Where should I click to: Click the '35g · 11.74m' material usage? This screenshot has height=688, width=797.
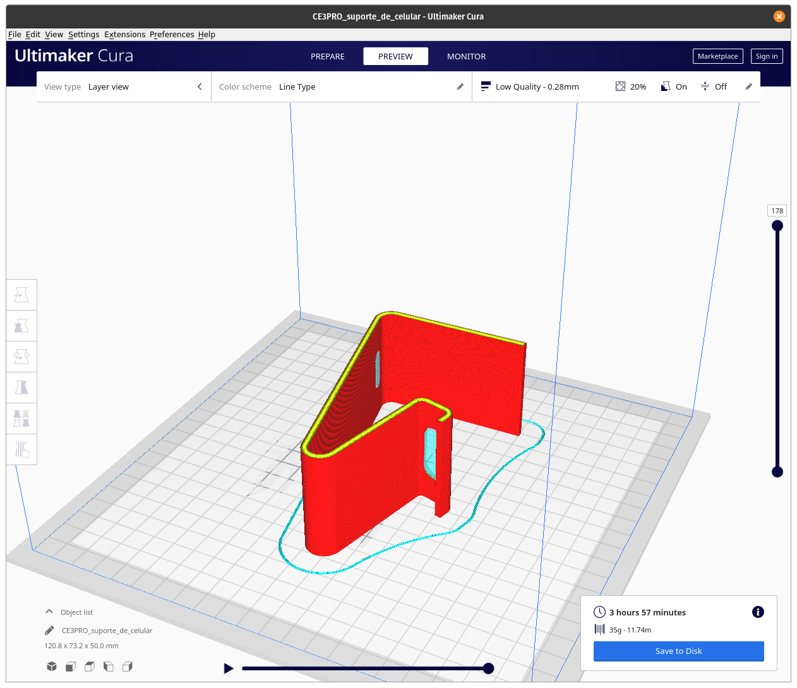(630, 630)
